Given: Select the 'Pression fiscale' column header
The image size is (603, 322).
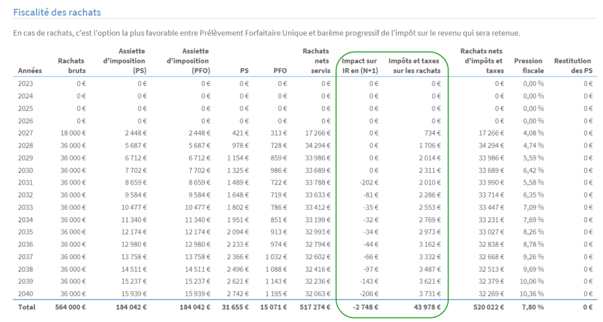Looking at the screenshot, I should point(528,66).
